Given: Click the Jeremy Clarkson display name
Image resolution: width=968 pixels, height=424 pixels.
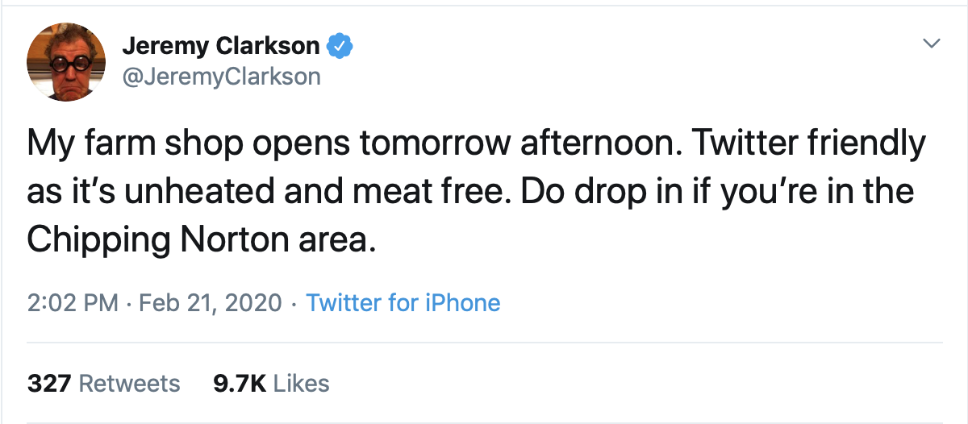Looking at the screenshot, I should [x=221, y=47].
